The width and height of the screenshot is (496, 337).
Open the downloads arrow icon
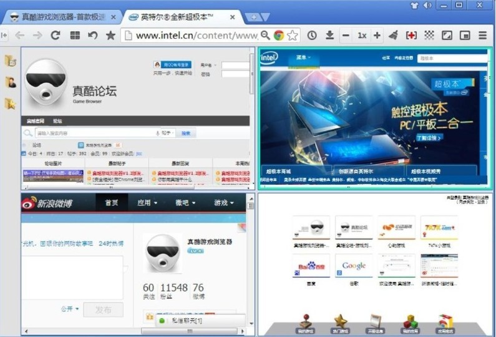pyautogui.click(x=329, y=36)
